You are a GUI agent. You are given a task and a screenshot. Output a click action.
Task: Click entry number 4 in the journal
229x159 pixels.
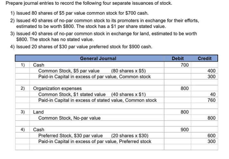coord(23,130)
